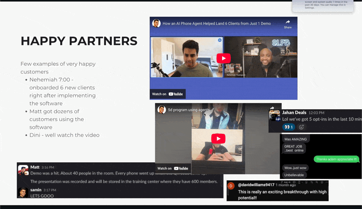Open @davidwilliams9417 commenter handle
362x209 pixels.
pyautogui.click(x=256, y=185)
